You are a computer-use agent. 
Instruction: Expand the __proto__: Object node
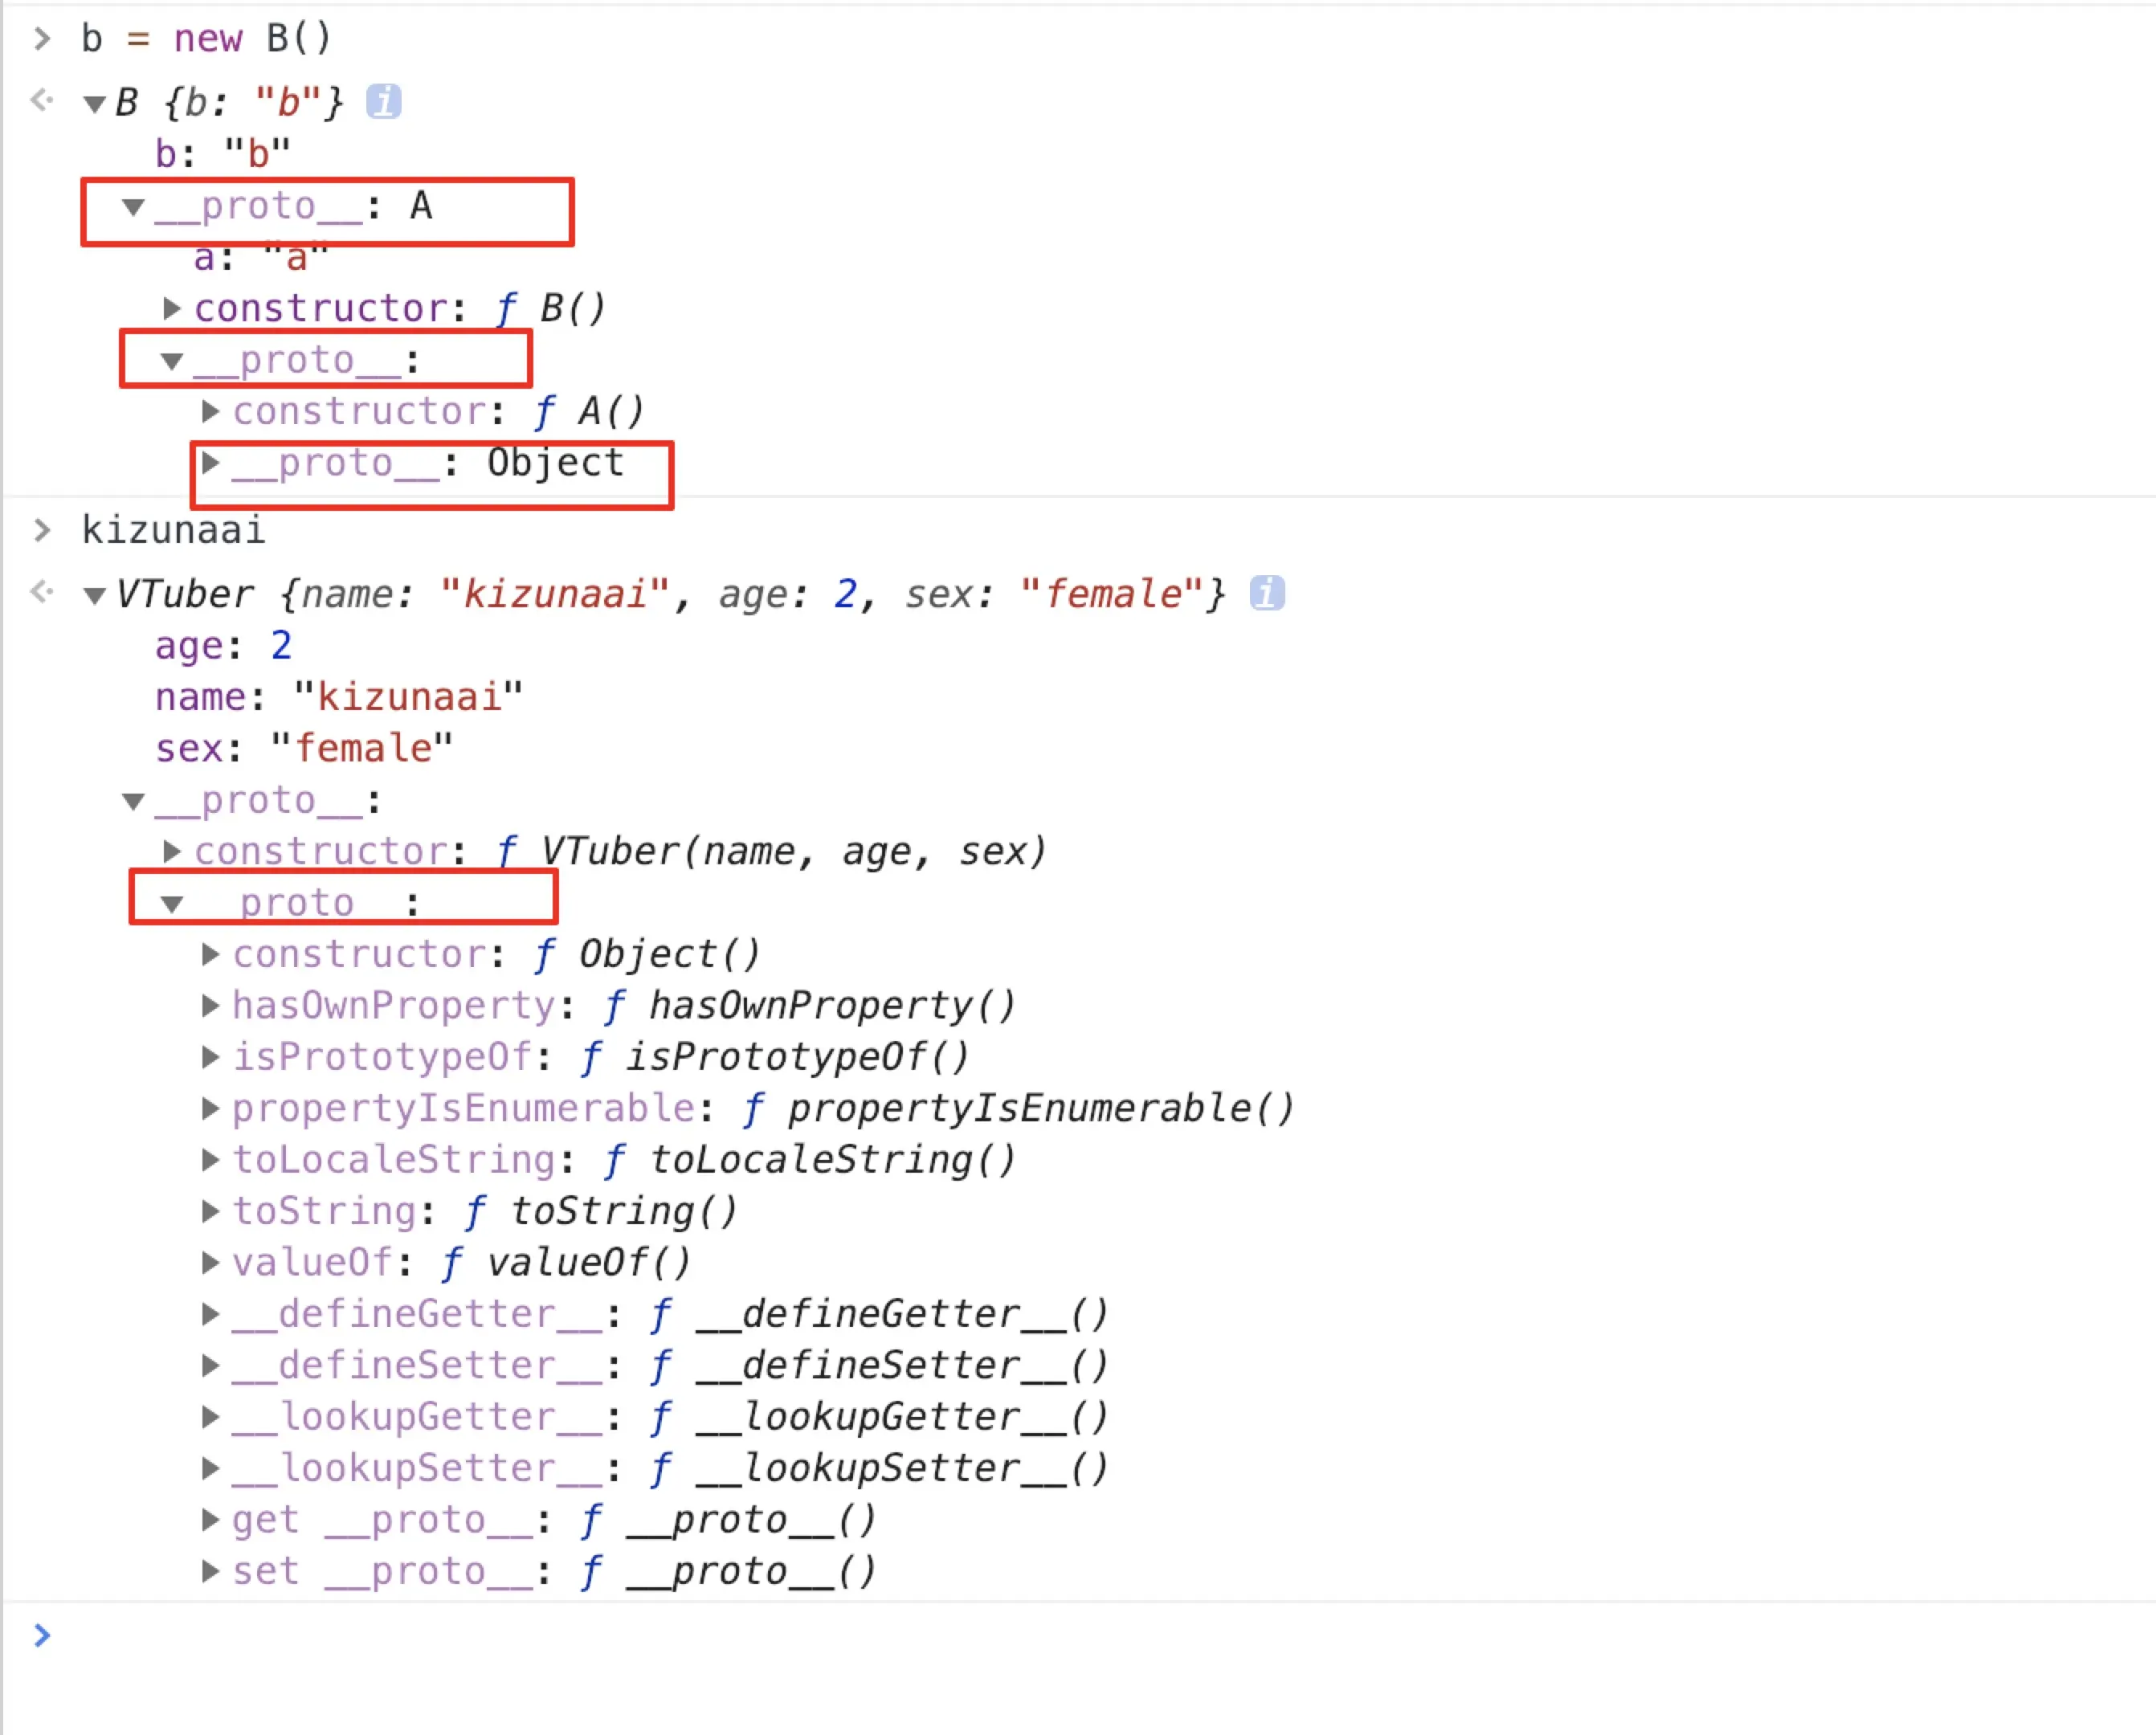point(210,462)
